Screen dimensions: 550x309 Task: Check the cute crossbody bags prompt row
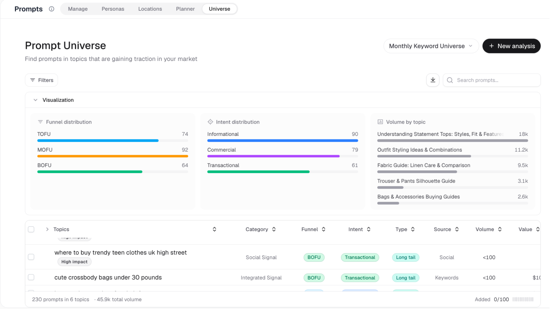point(31,277)
